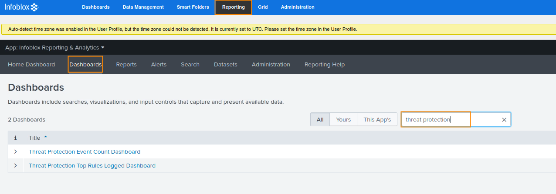Screen dimensions: 556x194
Task: Filter dashboards by All
Action: [x=320, y=119]
